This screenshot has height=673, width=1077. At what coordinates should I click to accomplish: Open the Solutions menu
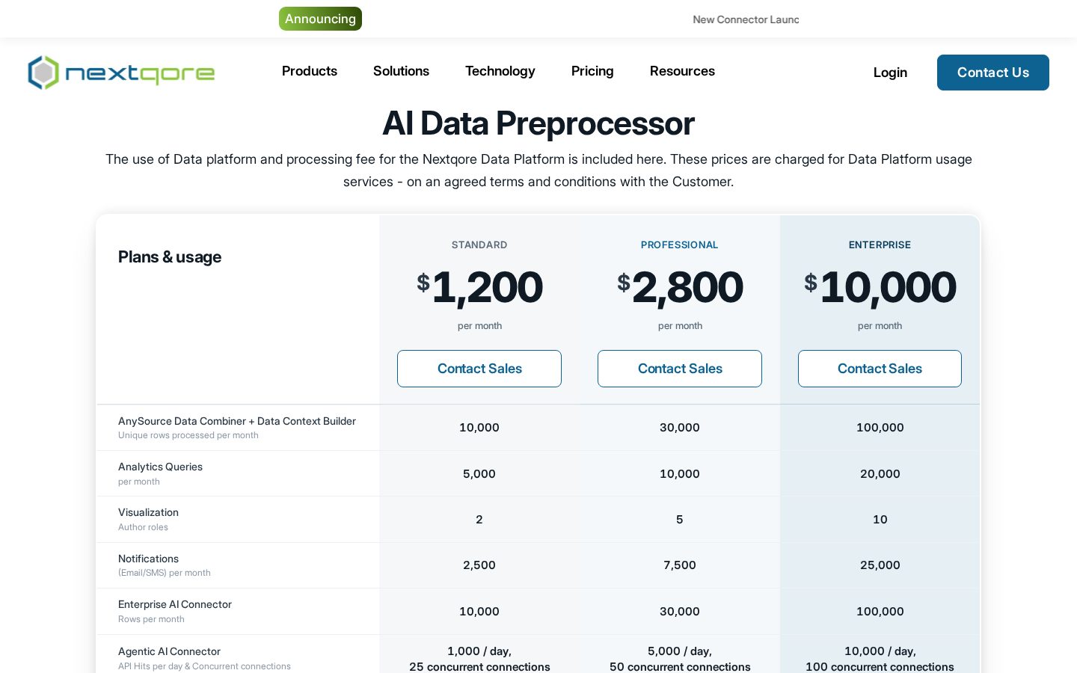(401, 71)
